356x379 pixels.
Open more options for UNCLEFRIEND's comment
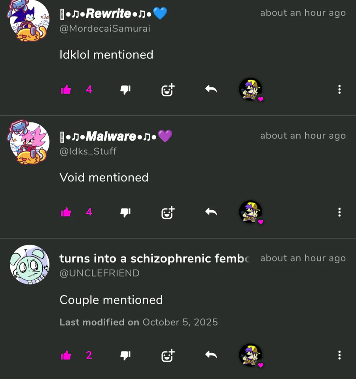(x=339, y=355)
